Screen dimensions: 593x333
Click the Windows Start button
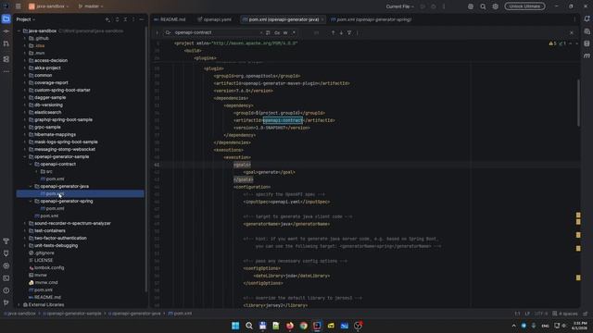tap(235, 326)
